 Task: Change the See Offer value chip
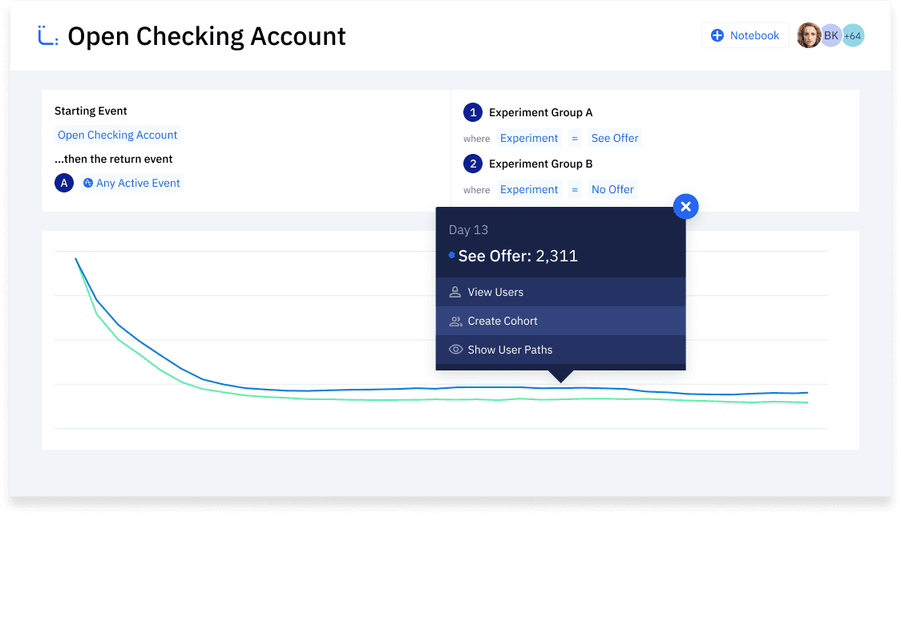tap(615, 138)
